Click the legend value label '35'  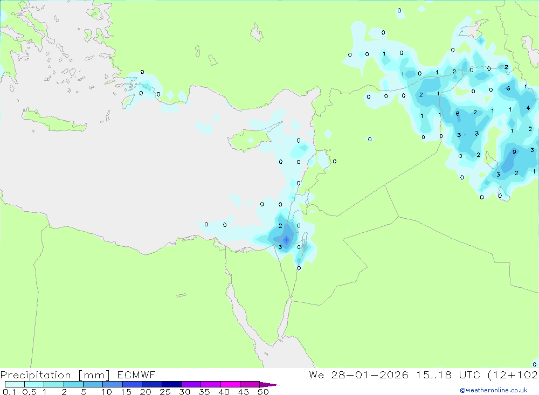tap(204, 392)
